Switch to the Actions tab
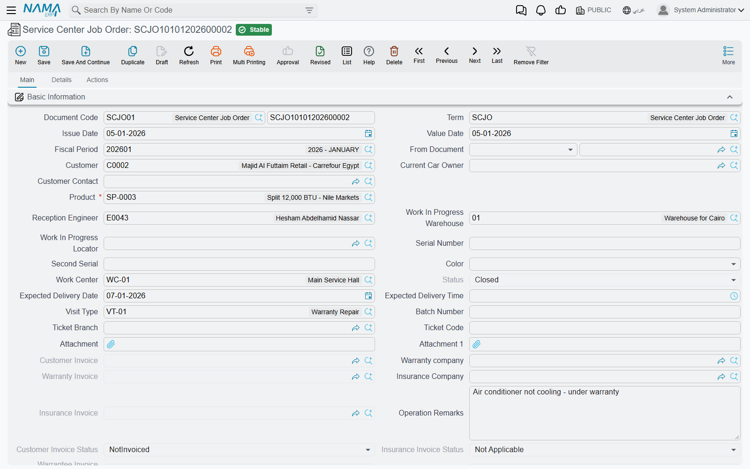750x469 pixels. [x=97, y=80]
